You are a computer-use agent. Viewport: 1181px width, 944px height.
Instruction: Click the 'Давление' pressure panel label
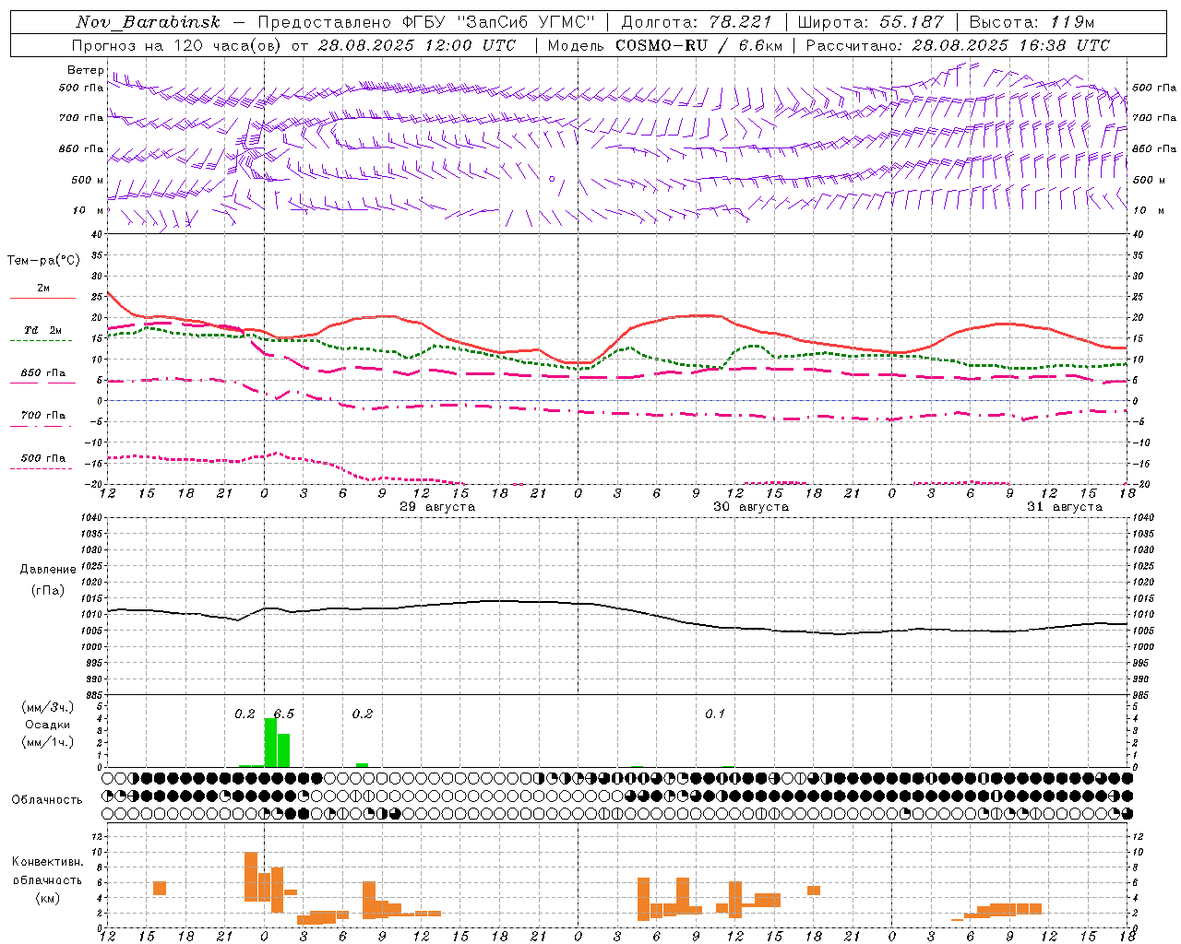point(48,570)
